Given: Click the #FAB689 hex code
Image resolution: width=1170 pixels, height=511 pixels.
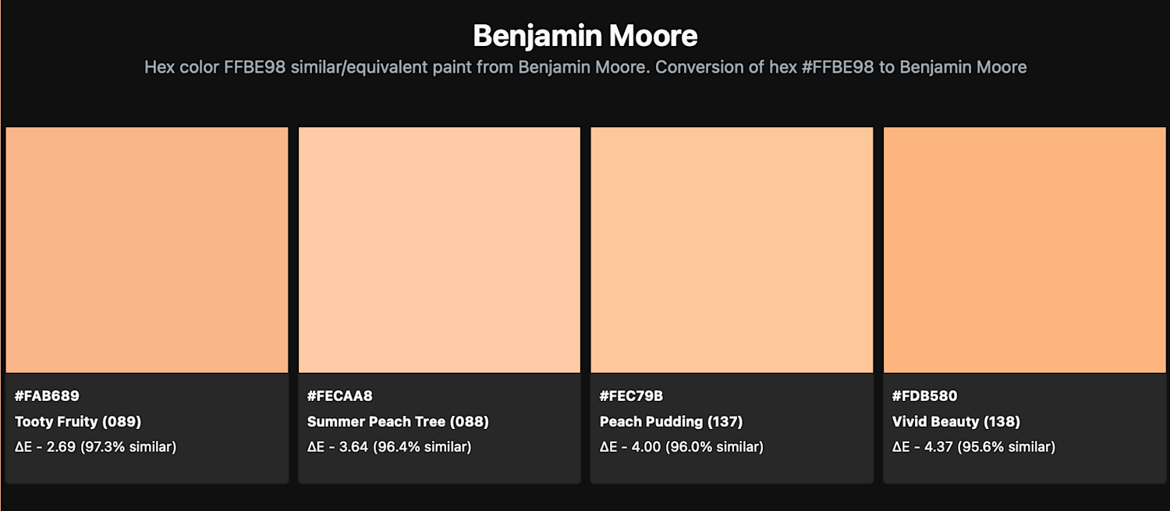Looking at the screenshot, I should click(x=47, y=396).
